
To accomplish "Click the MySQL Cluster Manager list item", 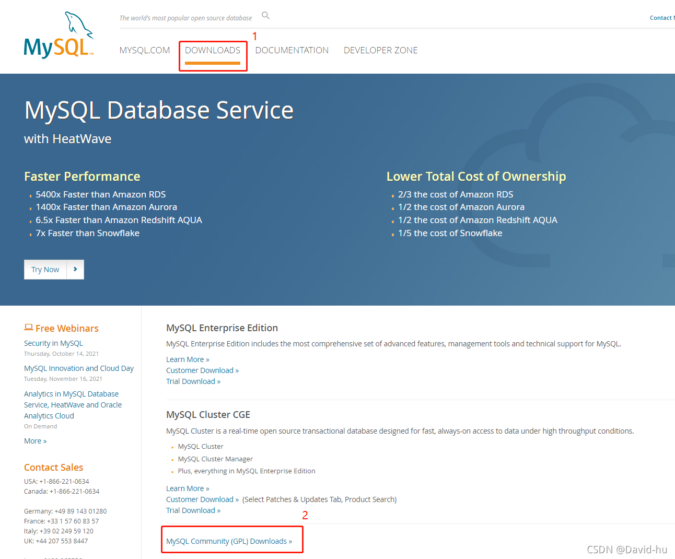I will (x=215, y=459).
